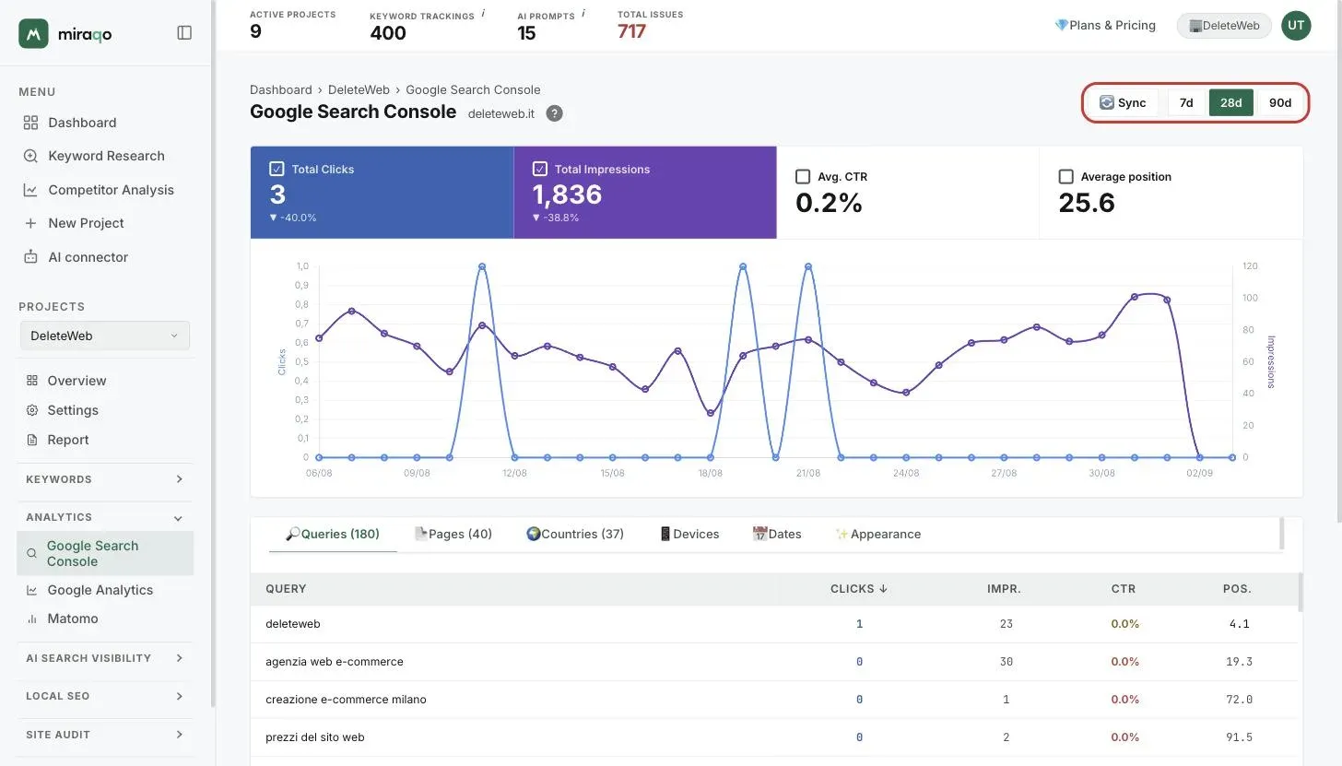Click the miraqo logo icon
The height and width of the screenshot is (766, 1342).
pyautogui.click(x=33, y=33)
